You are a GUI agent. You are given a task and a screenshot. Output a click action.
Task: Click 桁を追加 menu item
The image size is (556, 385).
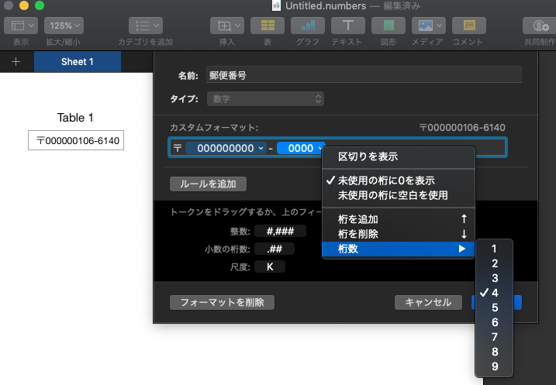tap(358, 219)
